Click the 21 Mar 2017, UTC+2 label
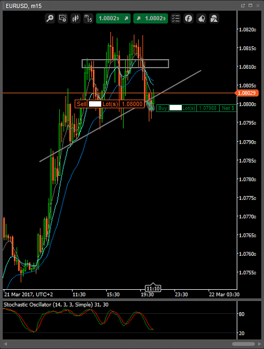Viewport: 264px width, 349px height. [x=29, y=295]
